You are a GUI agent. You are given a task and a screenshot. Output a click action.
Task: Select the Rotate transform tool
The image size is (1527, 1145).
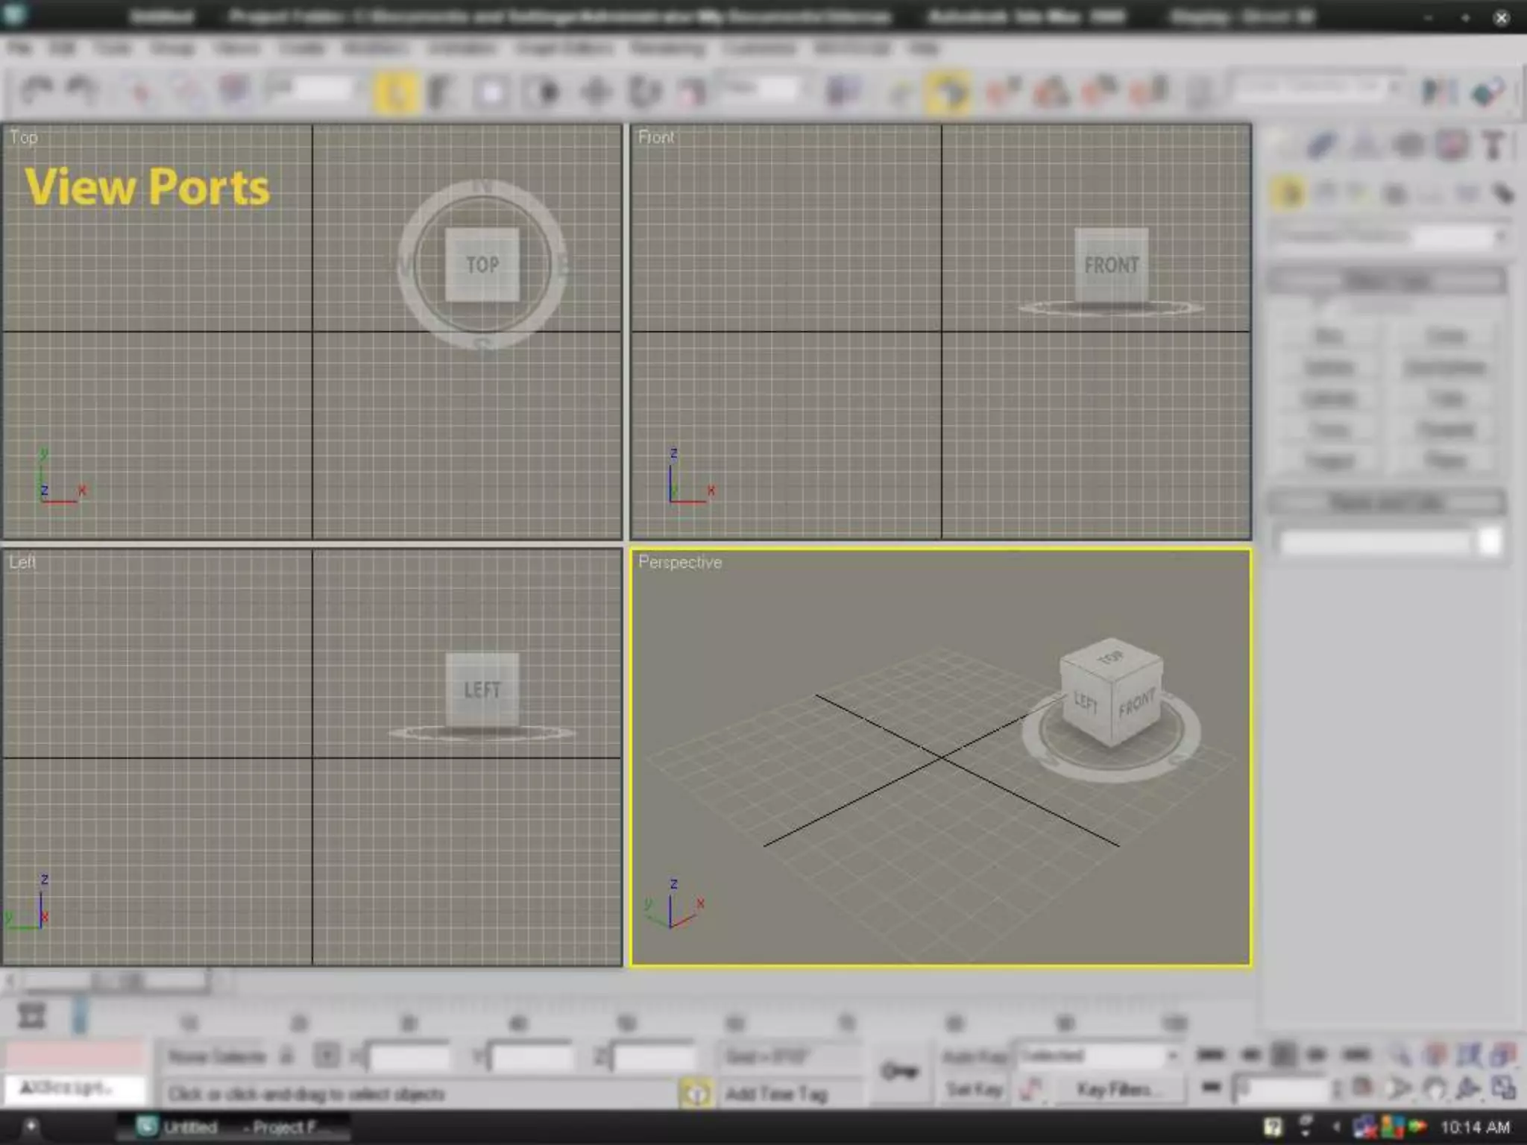(644, 92)
